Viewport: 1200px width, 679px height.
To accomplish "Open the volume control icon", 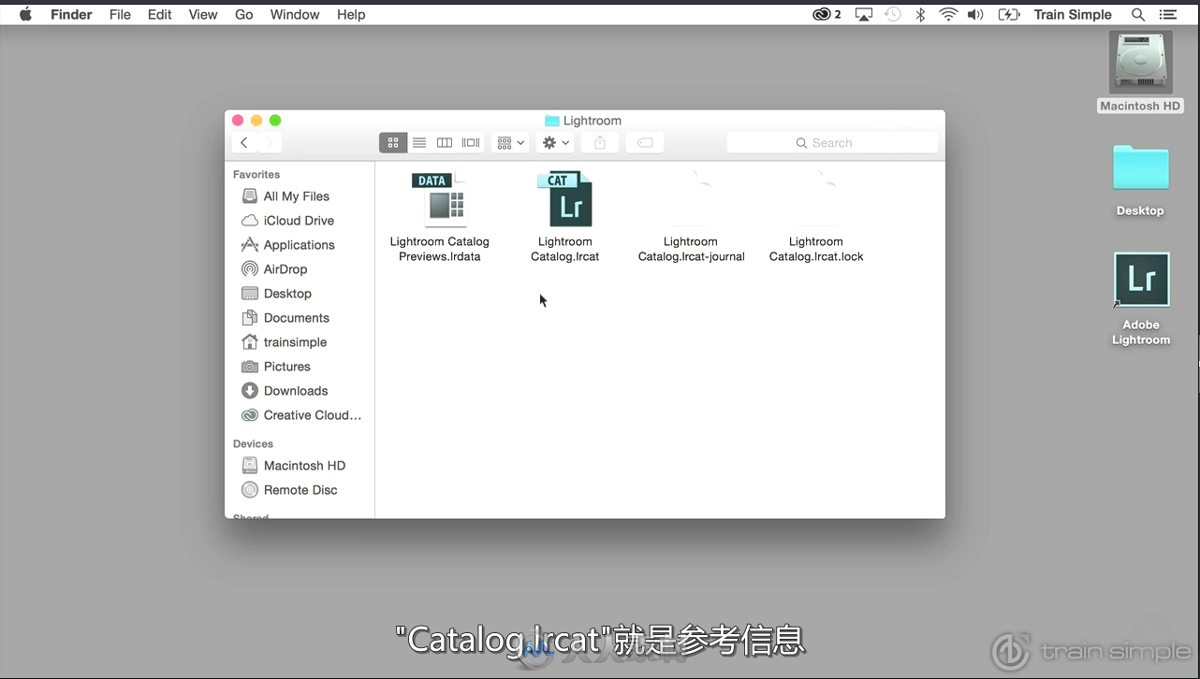I will tap(975, 14).
